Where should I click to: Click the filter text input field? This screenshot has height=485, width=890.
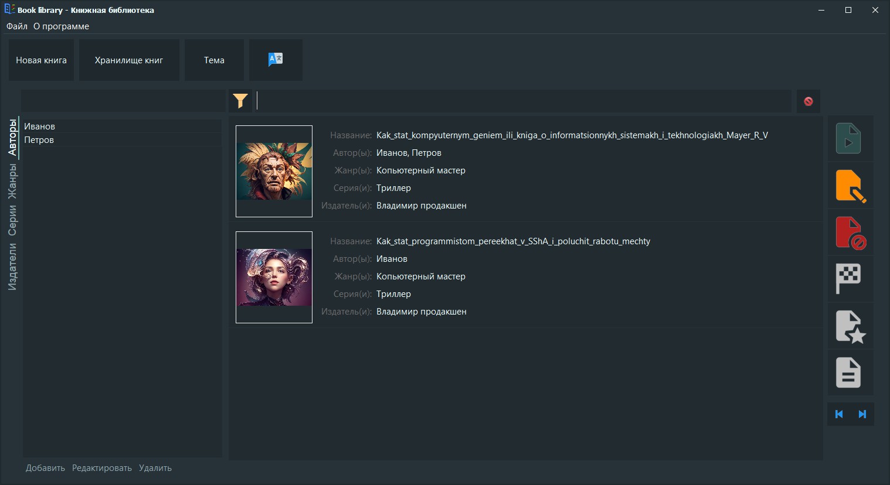pos(523,101)
